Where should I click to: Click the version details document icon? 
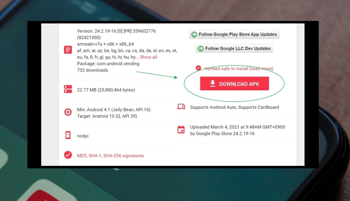click(x=68, y=49)
